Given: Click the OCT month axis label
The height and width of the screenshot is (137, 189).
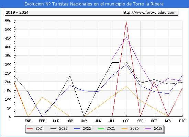Looking at the screenshot, I should pos(154,121).
